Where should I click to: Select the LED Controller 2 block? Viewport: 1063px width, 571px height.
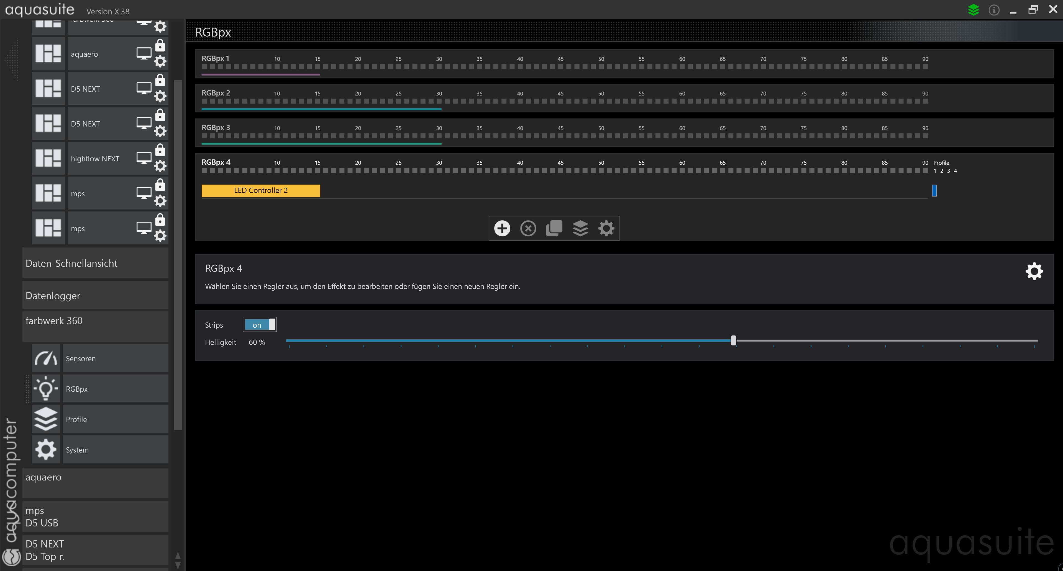tap(260, 190)
